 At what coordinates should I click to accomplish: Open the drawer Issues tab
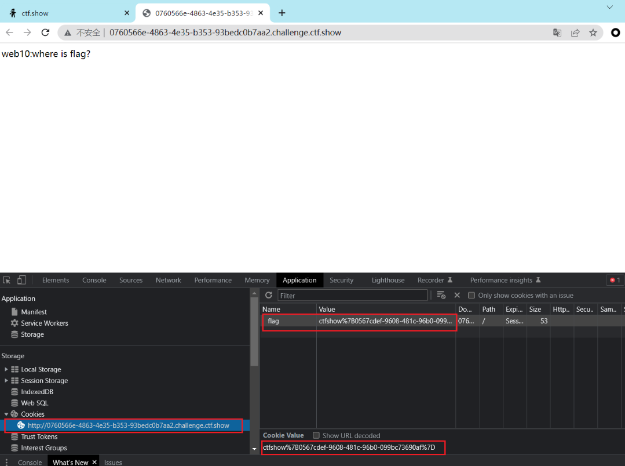click(x=113, y=462)
